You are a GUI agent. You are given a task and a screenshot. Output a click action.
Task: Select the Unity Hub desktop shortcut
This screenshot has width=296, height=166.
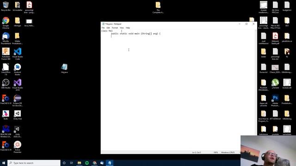(18, 115)
